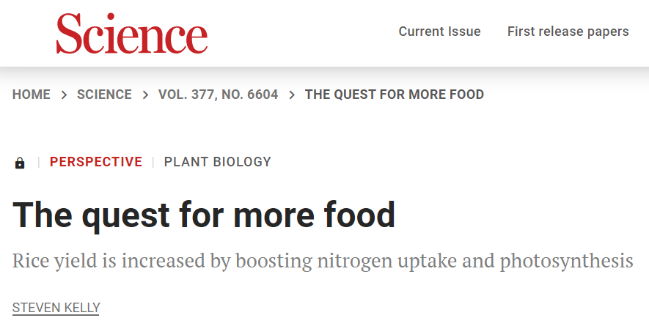Viewport: 649px width, 329px height.
Task: Go to the HOME breadcrumb
Action: tap(32, 95)
